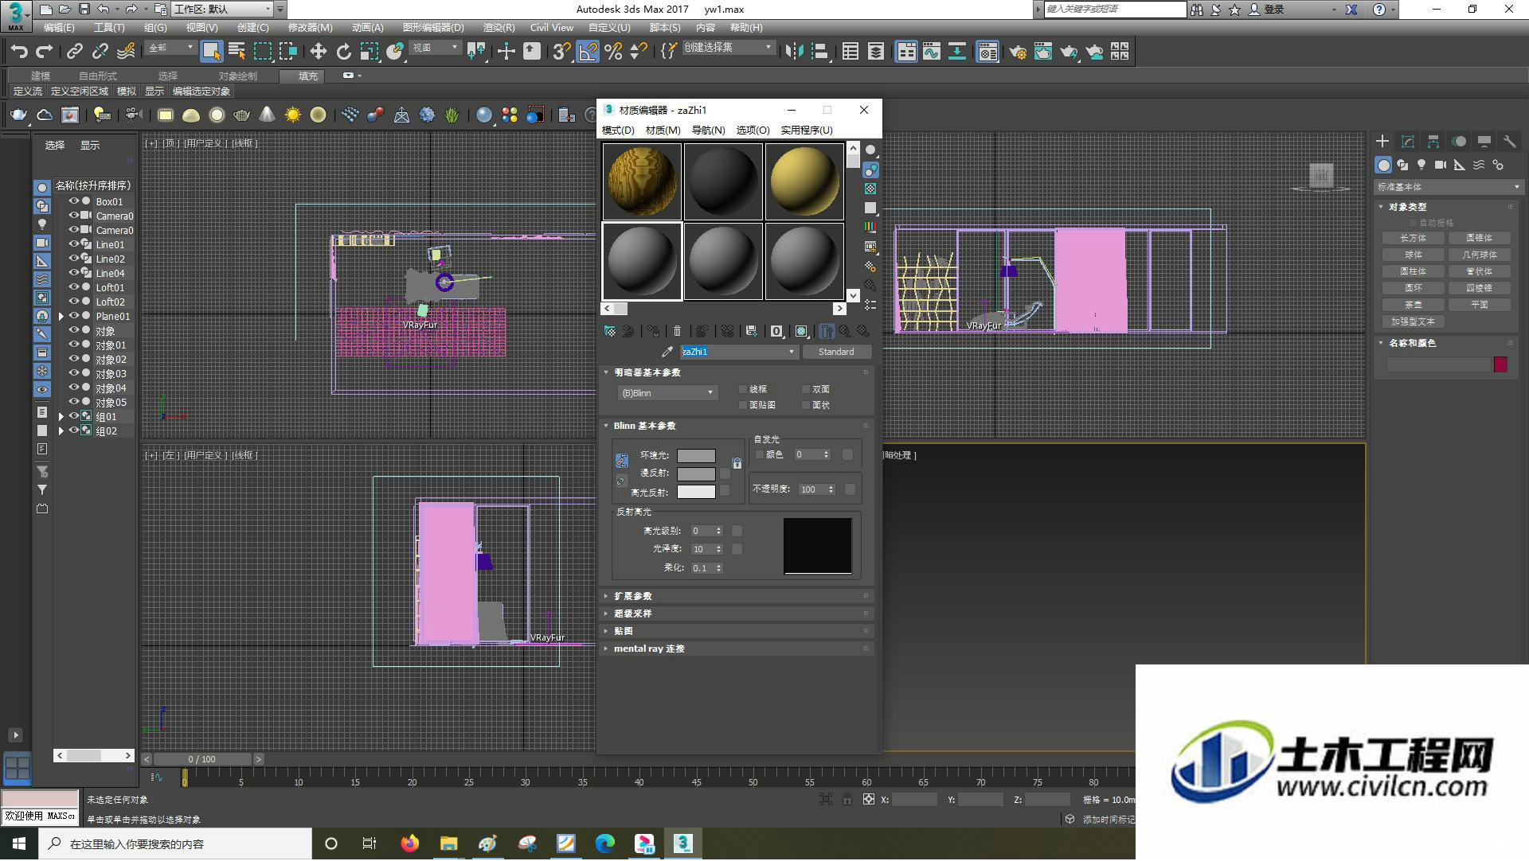Hide Box01 using its eye icon

point(74,201)
